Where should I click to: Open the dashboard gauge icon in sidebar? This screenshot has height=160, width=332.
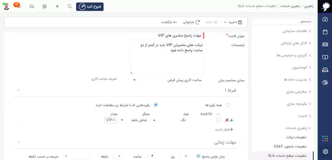coord(325,20)
